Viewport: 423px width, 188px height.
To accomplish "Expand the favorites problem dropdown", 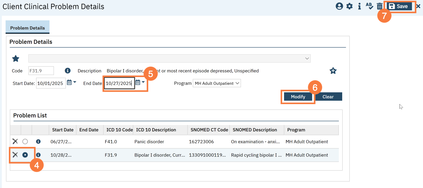I will click(x=307, y=58).
